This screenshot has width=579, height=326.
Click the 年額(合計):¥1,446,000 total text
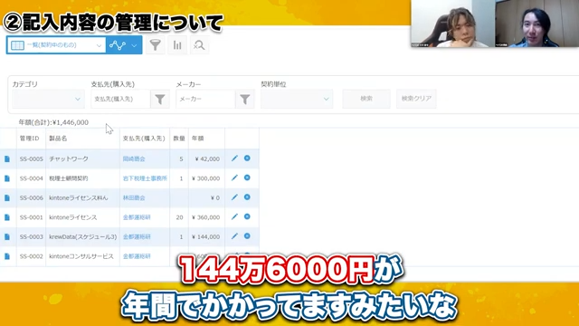click(53, 122)
